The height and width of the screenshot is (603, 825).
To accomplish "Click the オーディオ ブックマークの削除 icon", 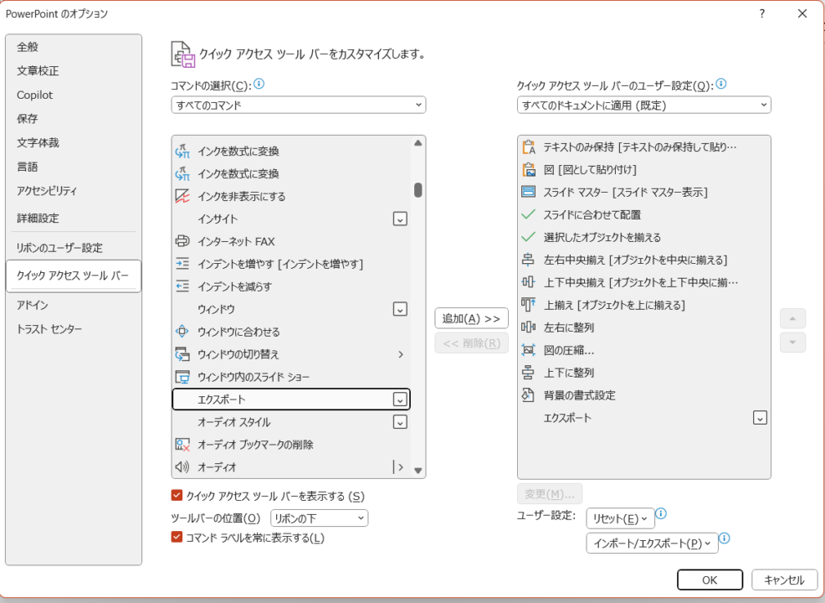I will pyautogui.click(x=182, y=445).
